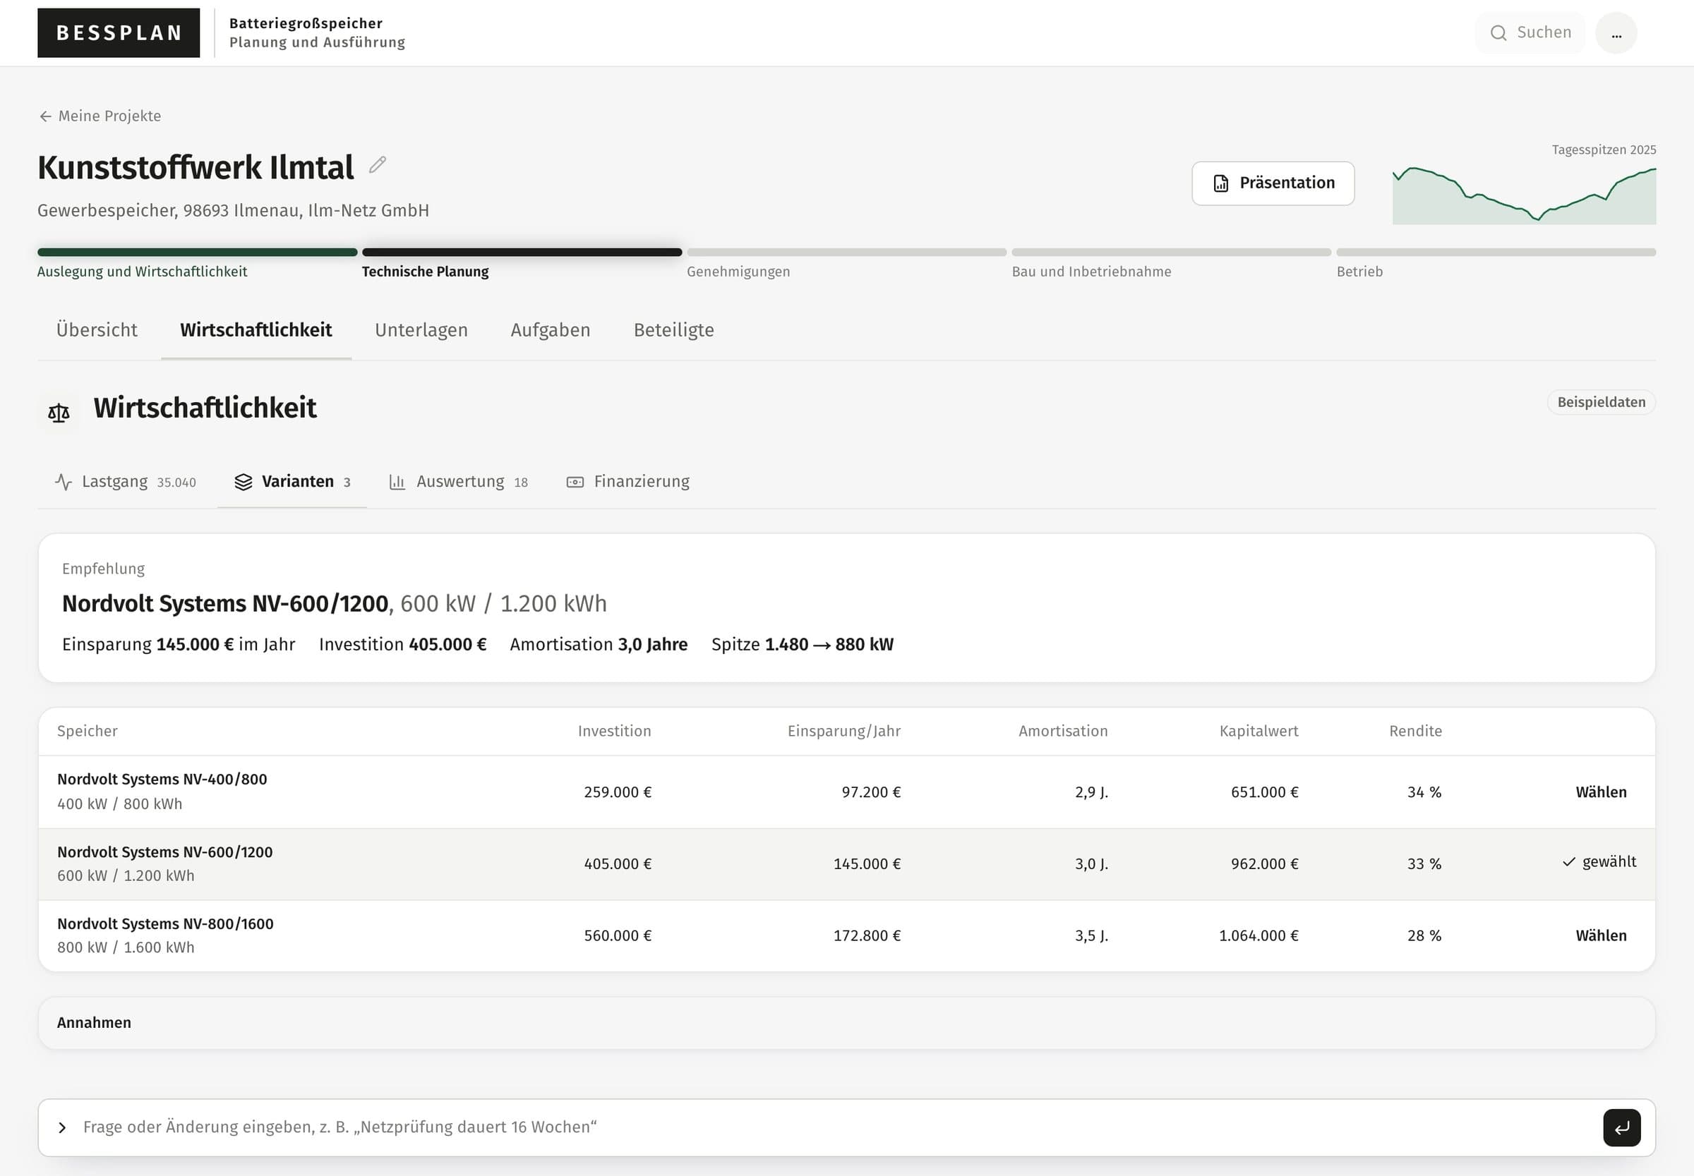Click the pencil edit icon beside Kunststoffwerk Ilmtal
Image resolution: width=1694 pixels, height=1176 pixels.
378,164
